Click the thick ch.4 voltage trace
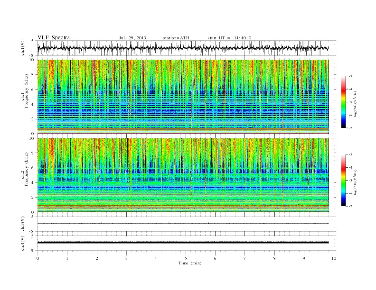Image resolution: width=376 pixels, height=290 pixels. (183, 243)
